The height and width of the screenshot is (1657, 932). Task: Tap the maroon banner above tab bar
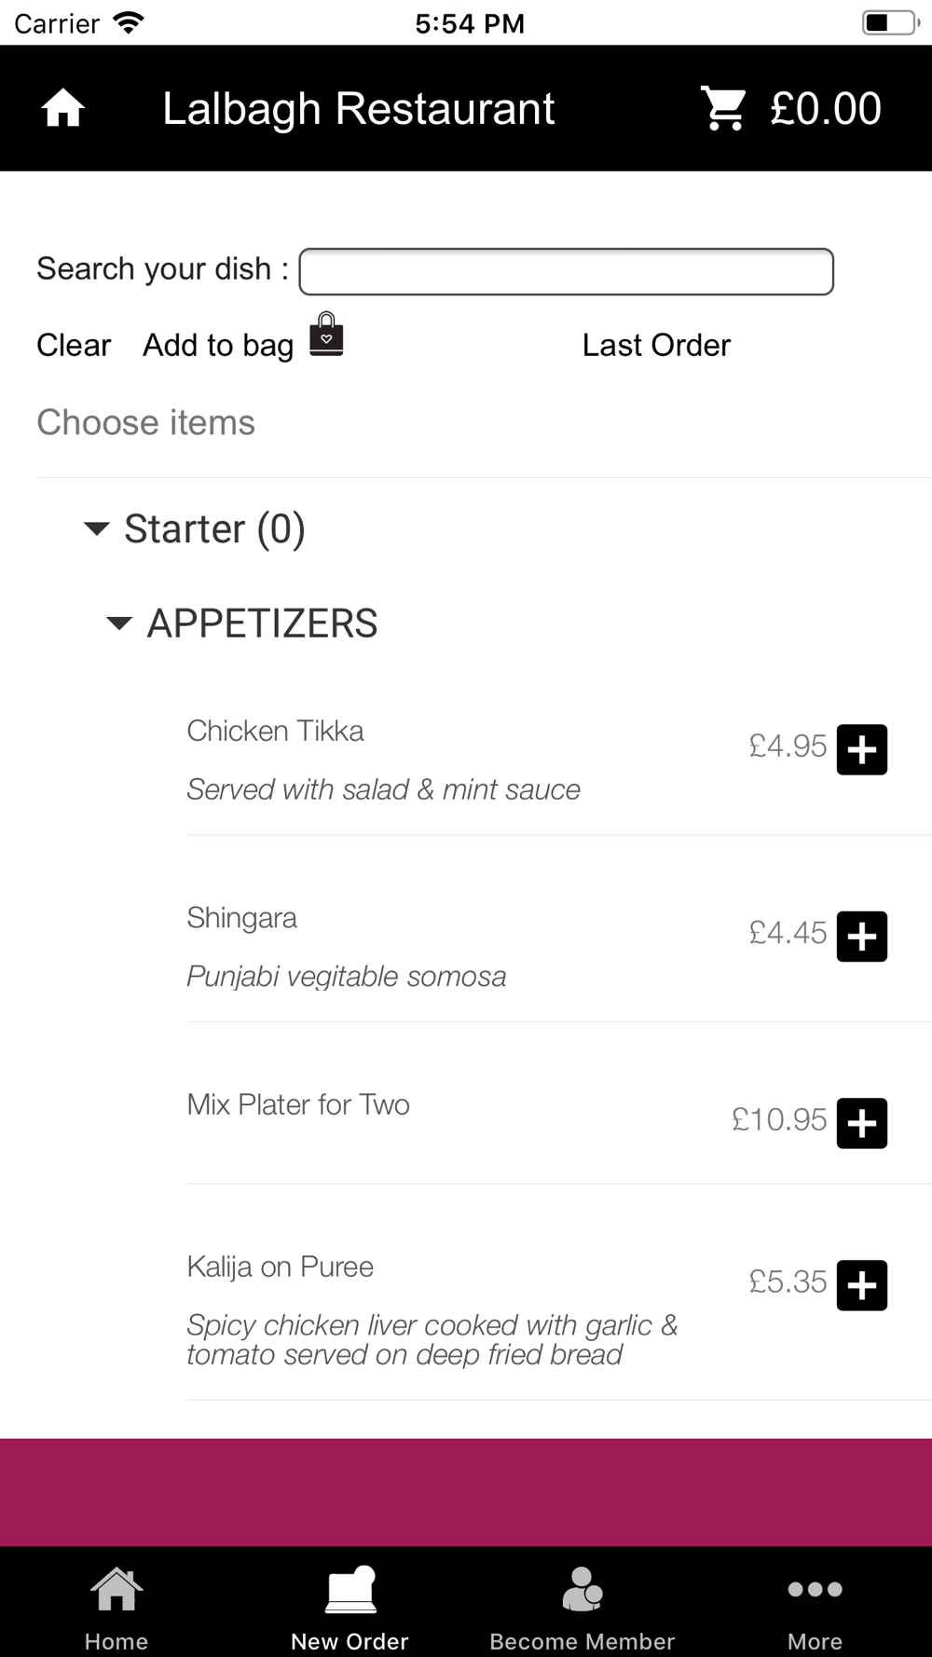[x=466, y=1492]
